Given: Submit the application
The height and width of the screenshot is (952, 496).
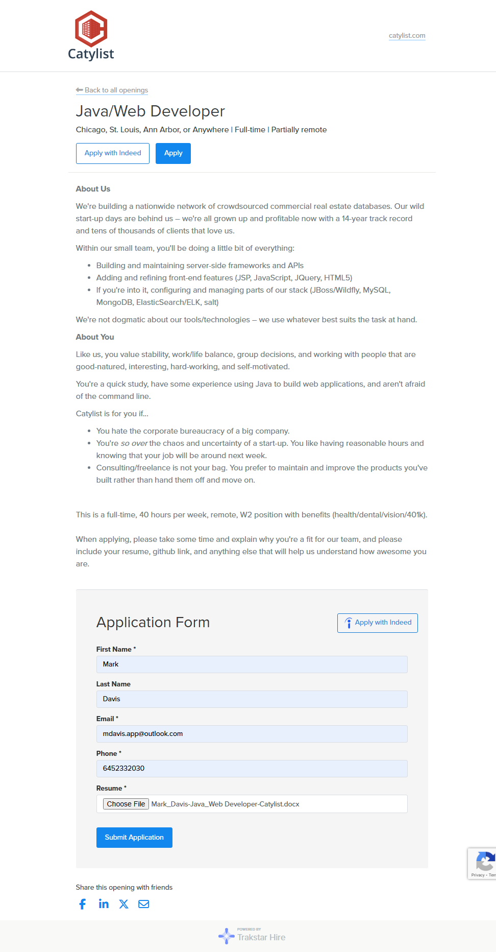Looking at the screenshot, I should [134, 838].
